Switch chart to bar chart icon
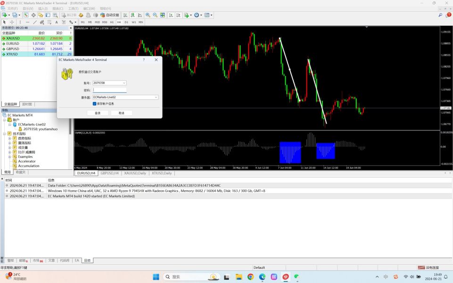 pos(125,15)
